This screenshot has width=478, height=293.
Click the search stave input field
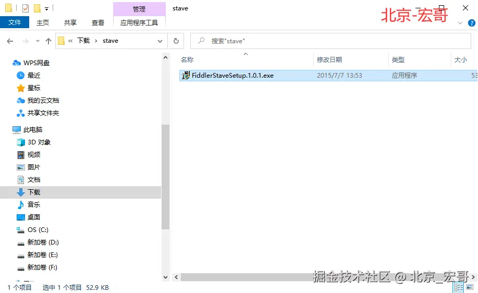click(331, 41)
